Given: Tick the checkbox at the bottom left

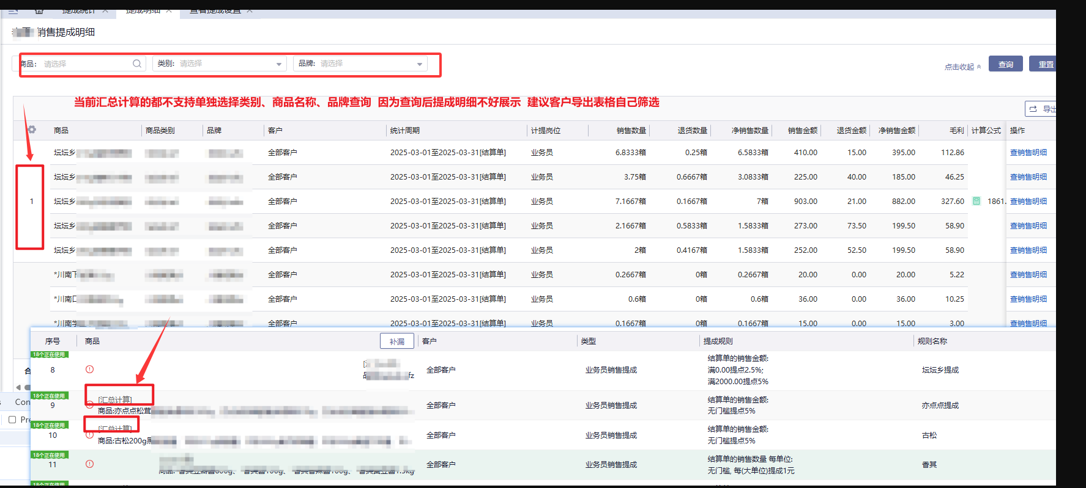Looking at the screenshot, I should (x=12, y=420).
